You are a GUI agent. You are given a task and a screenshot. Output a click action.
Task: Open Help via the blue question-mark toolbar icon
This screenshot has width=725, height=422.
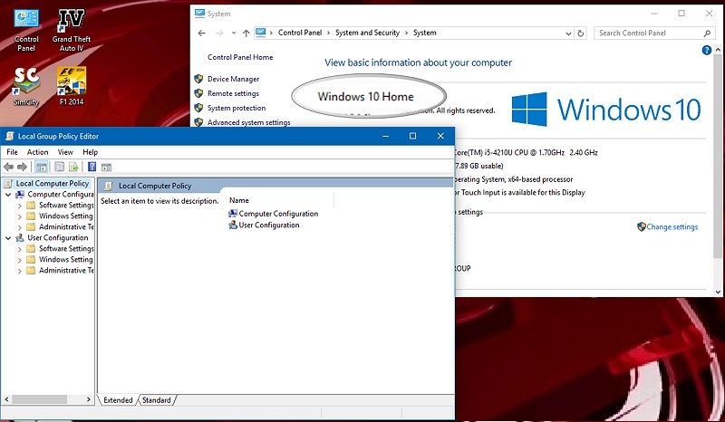92,167
